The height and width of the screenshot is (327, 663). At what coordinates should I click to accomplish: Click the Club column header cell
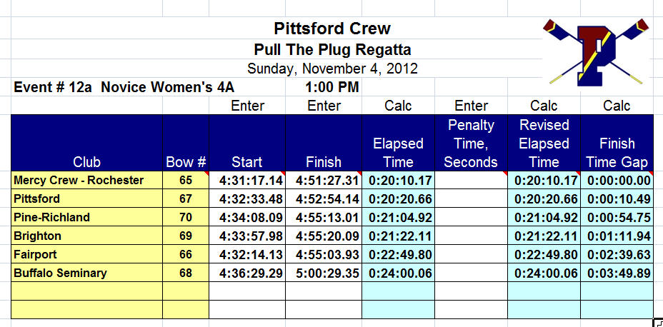coord(86,143)
